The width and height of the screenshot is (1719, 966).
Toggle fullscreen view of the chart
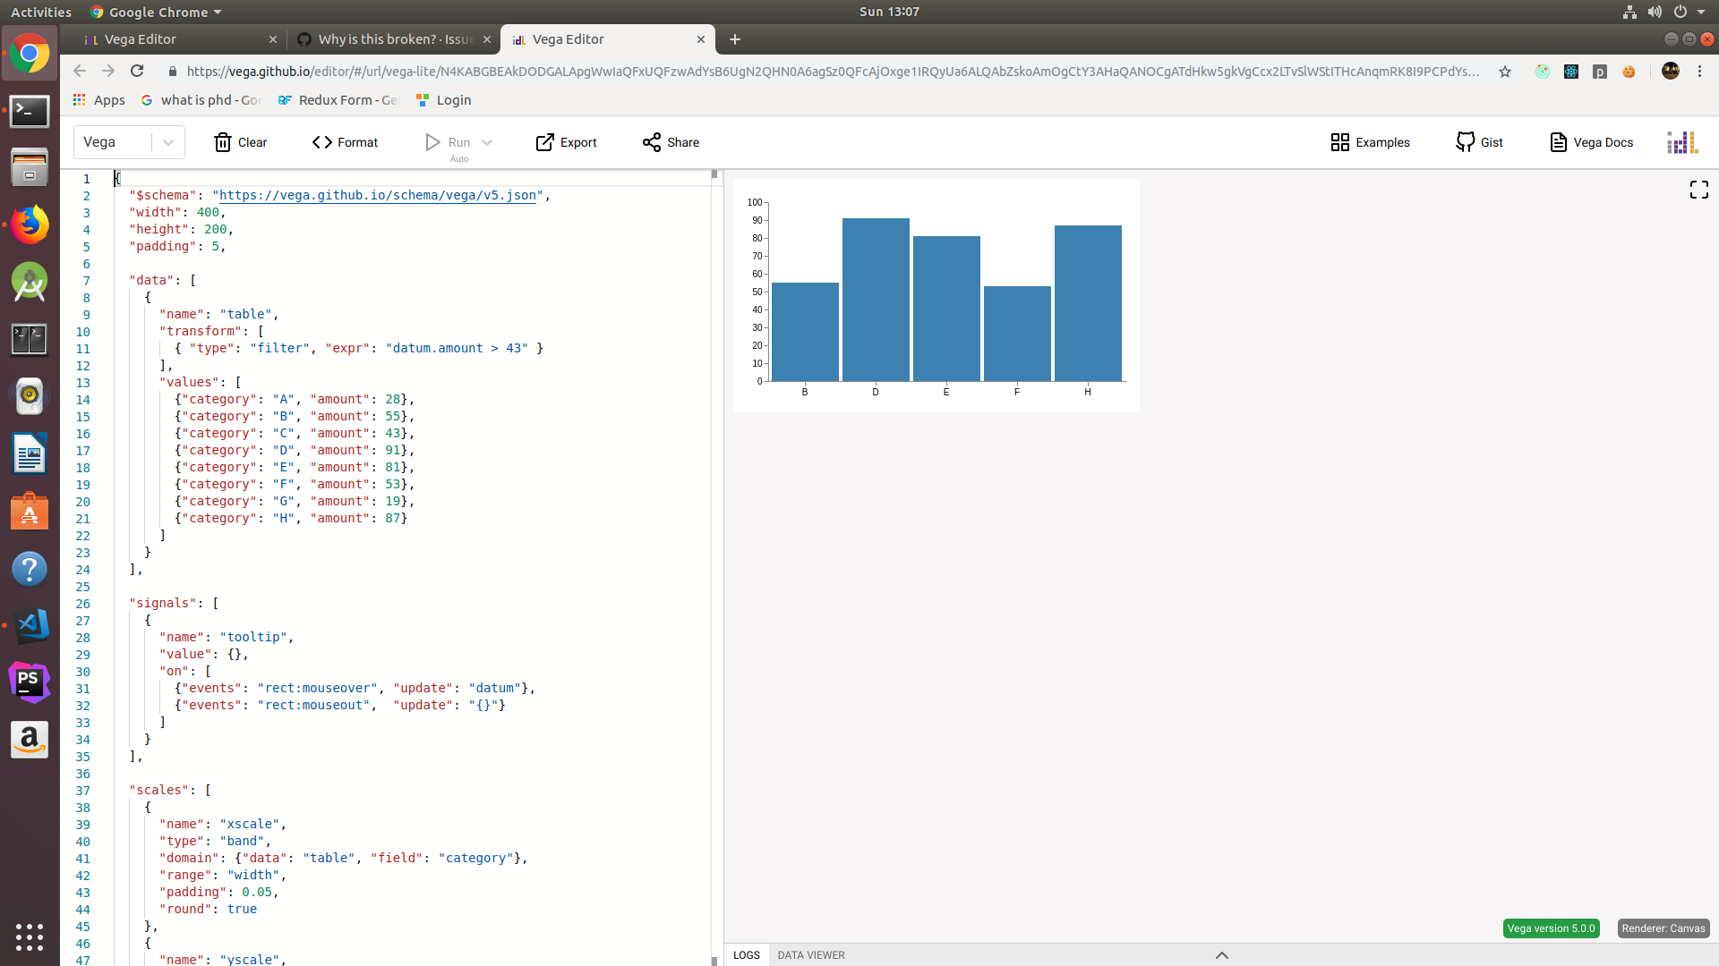[x=1698, y=190]
